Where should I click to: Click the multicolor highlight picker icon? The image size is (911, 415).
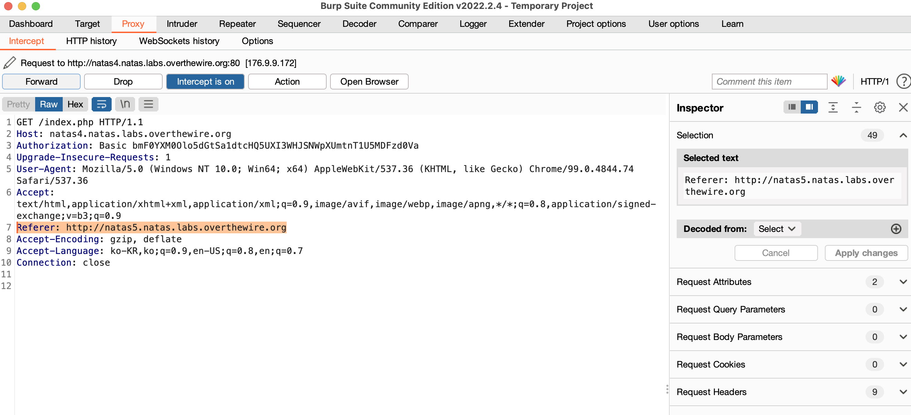838,82
